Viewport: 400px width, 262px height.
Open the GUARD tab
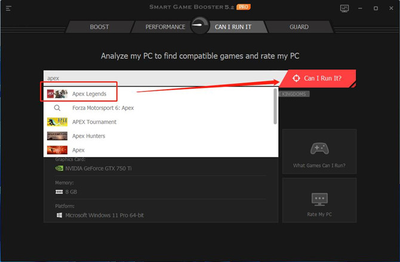pyautogui.click(x=299, y=27)
